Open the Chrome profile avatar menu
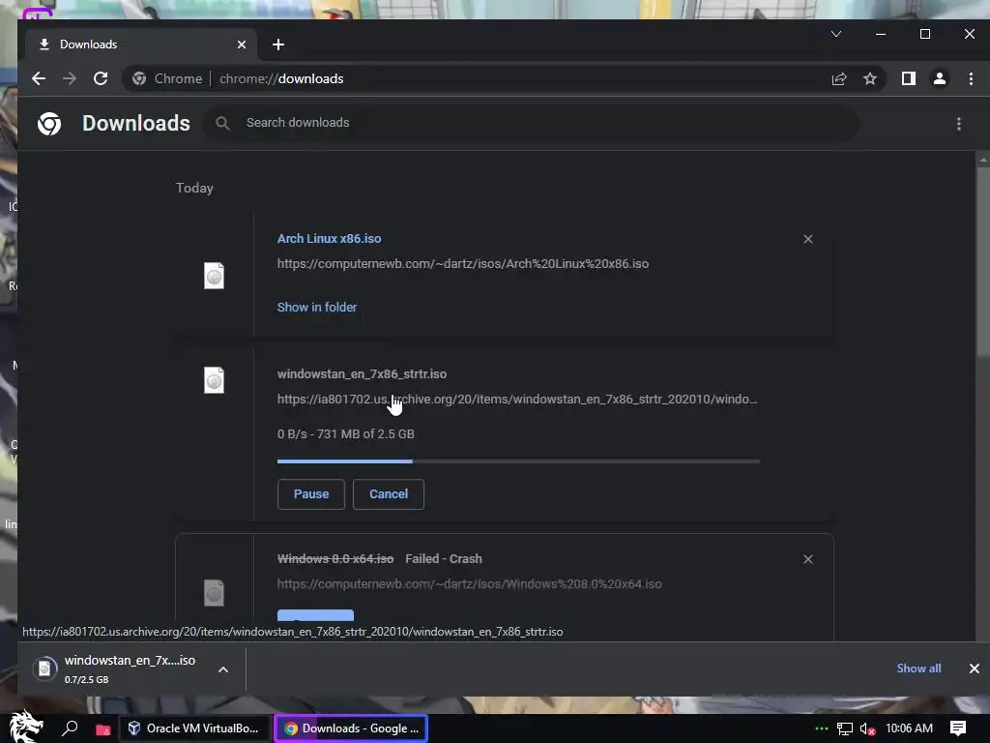Image resolution: width=990 pixels, height=743 pixels. 940,78
